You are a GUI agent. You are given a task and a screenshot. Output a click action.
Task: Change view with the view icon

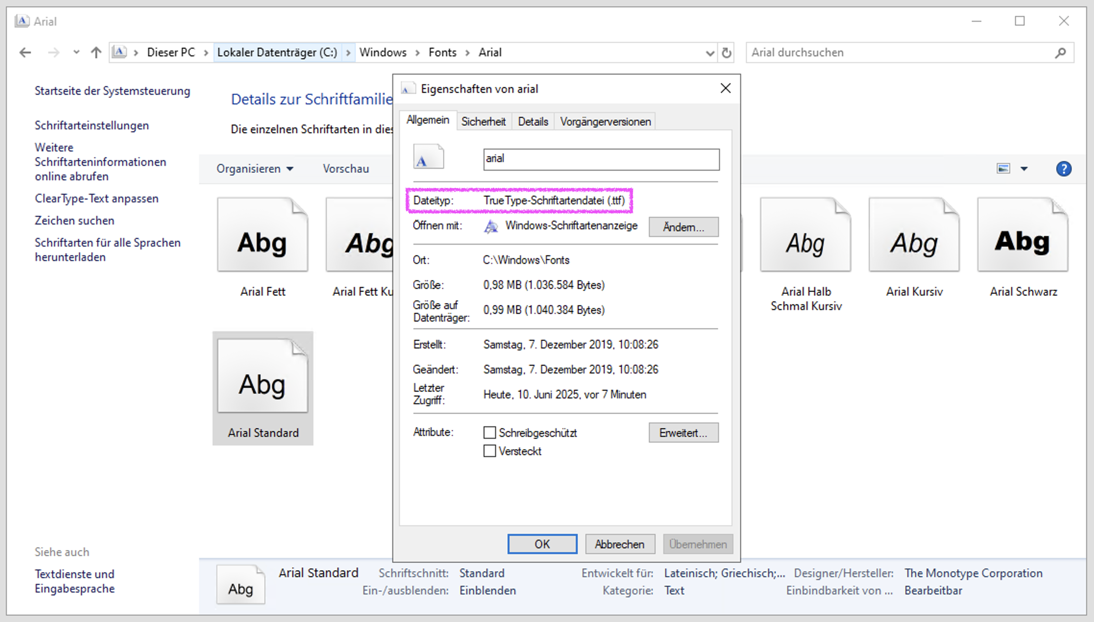coord(1003,169)
